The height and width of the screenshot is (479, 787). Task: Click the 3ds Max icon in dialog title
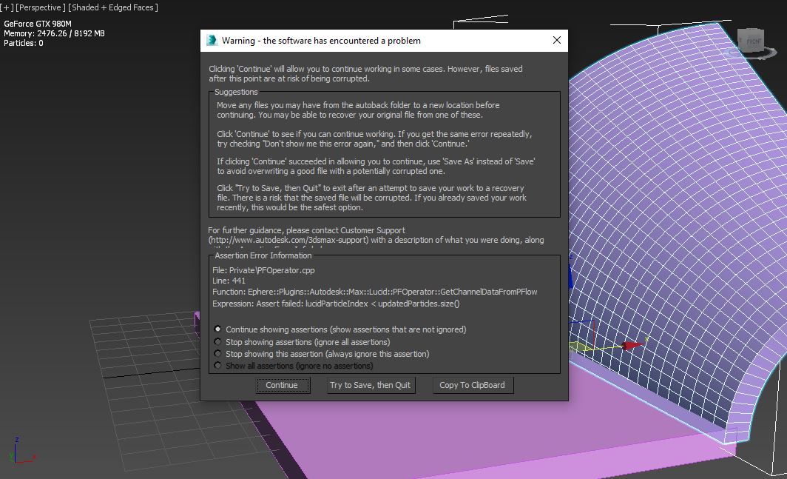[212, 41]
